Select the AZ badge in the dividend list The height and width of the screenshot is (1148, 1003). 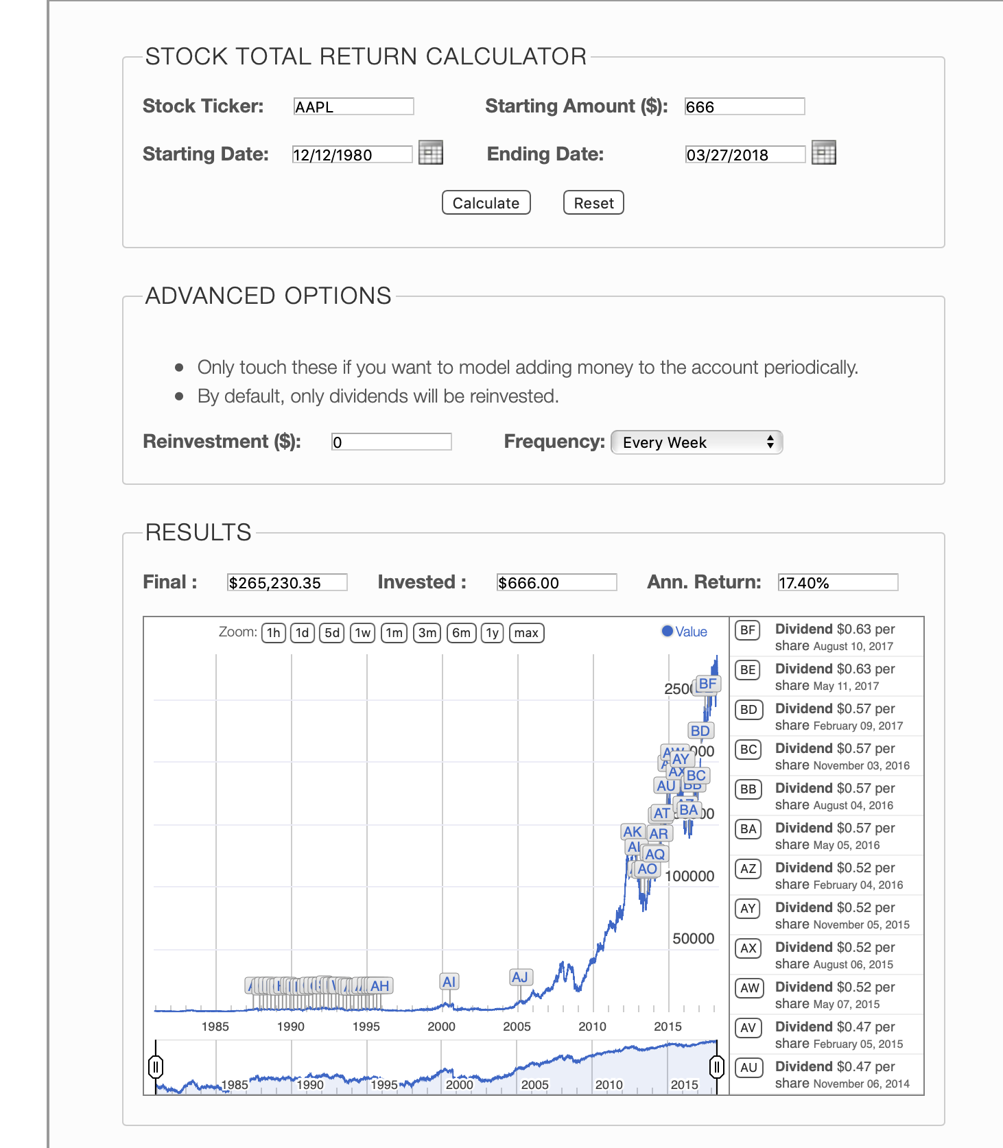(748, 869)
